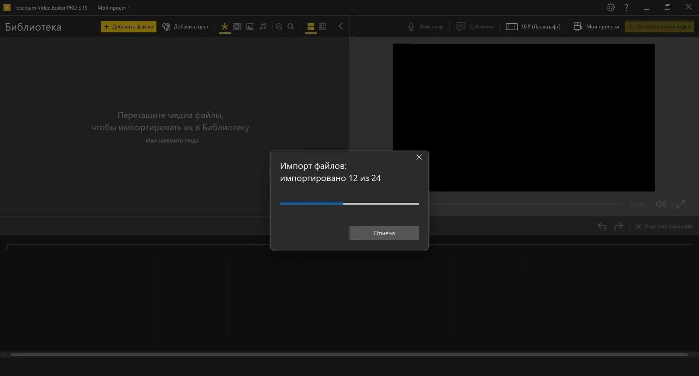Click the yellow "Добавить файлы" button
Screen dimensions: 699x376
(x=128, y=27)
